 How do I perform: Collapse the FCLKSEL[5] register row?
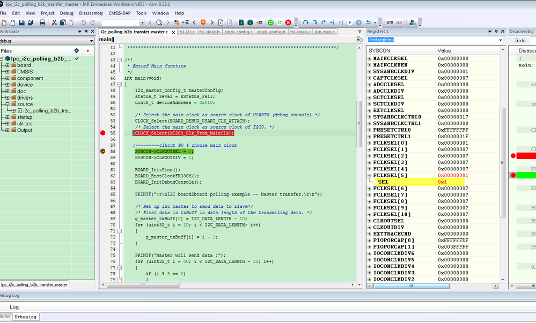tap(370, 176)
